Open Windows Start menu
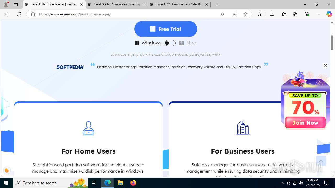Image resolution: width=335 pixels, height=188 pixels. coord(6,183)
